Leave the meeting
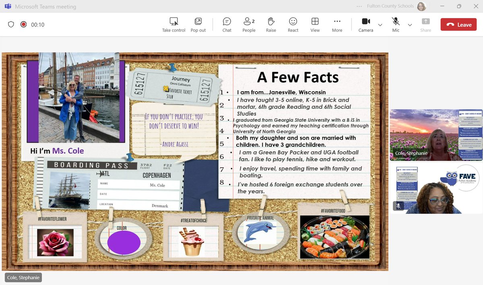The height and width of the screenshot is (285, 483). point(458,24)
